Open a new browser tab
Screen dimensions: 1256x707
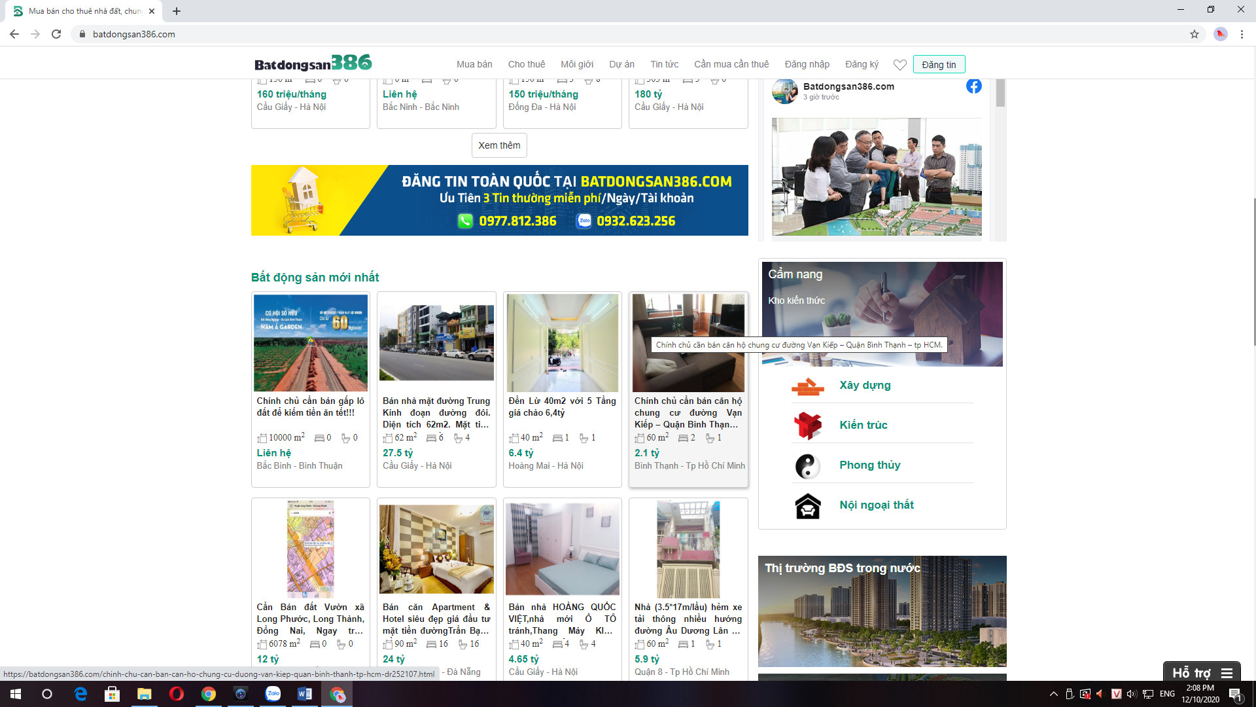coord(177,11)
